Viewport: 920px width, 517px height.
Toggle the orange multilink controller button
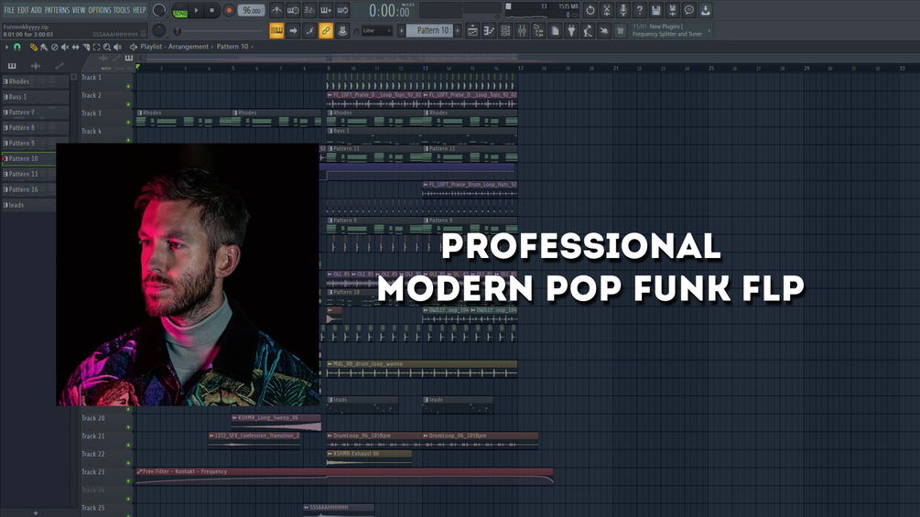click(326, 30)
